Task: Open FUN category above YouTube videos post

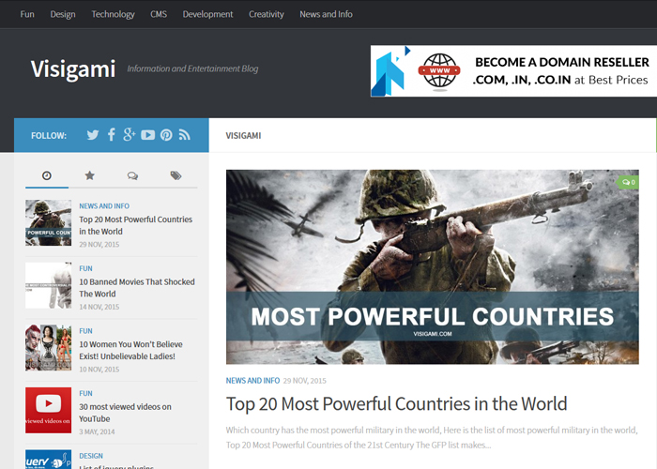Action: point(86,393)
